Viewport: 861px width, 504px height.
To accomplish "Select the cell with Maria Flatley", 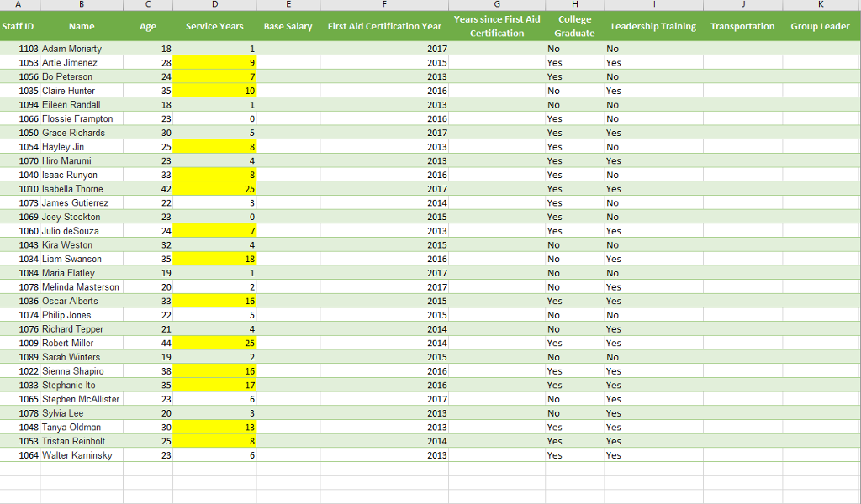I will pos(82,273).
